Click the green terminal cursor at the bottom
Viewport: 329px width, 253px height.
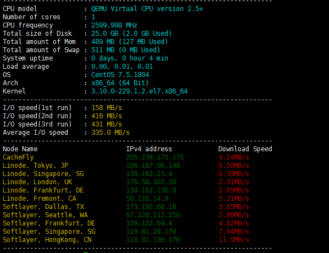[85, 252]
